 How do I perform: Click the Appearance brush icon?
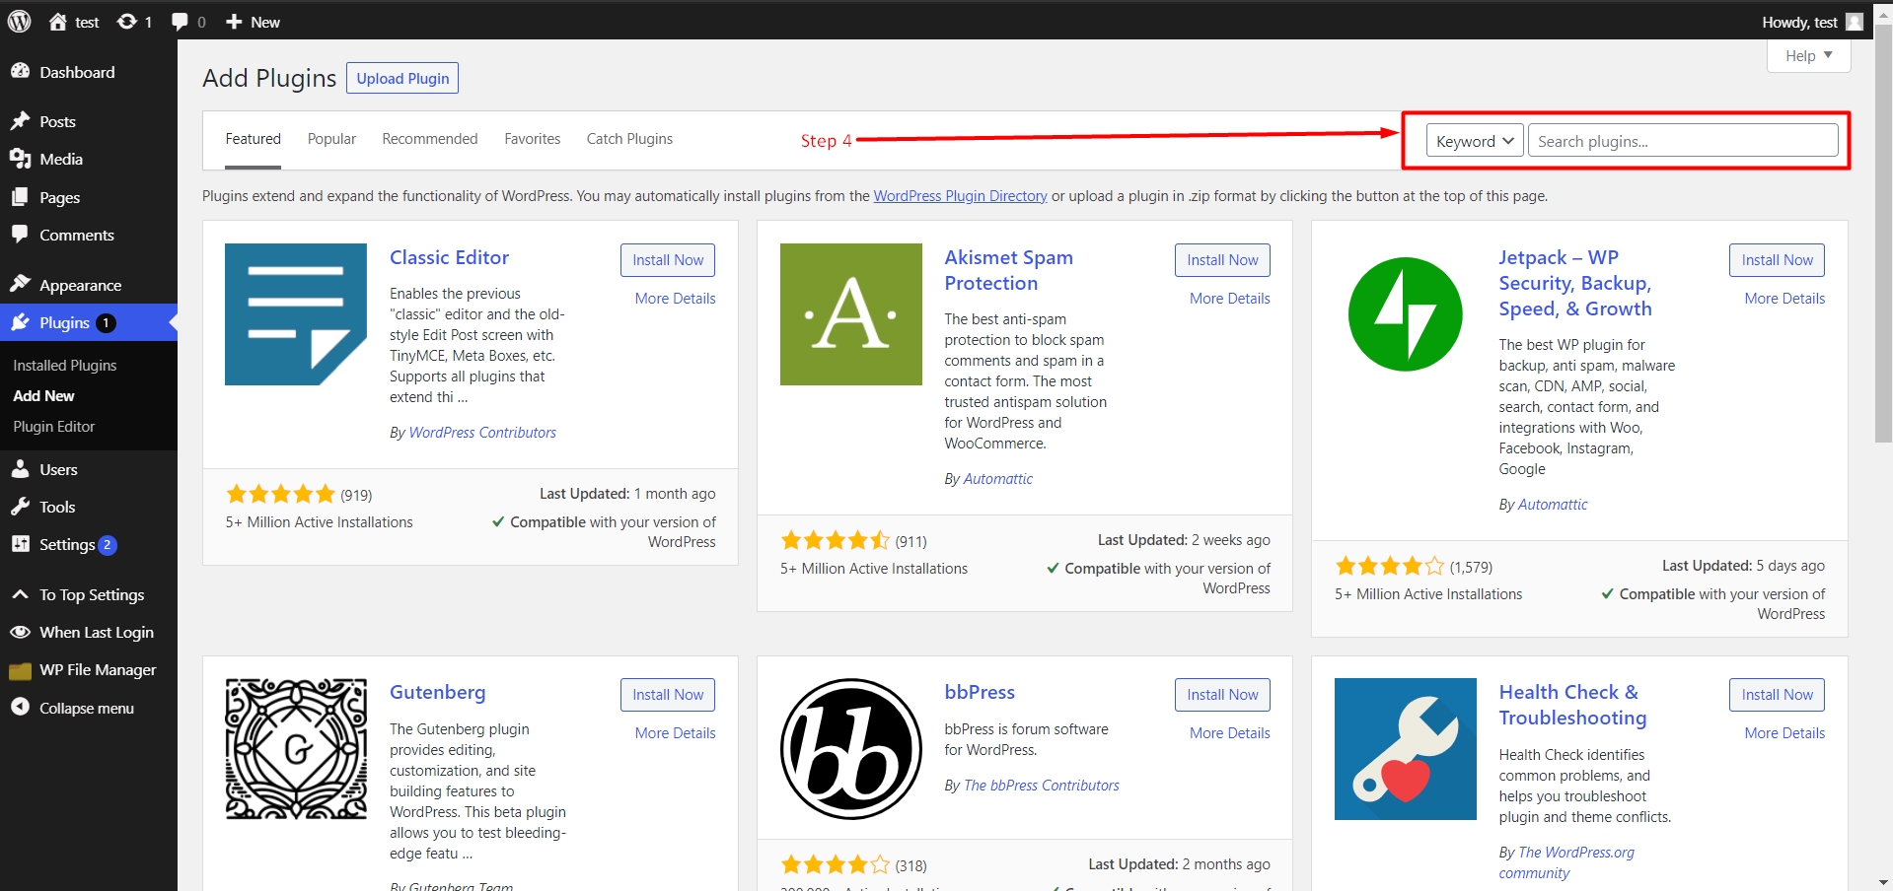(20, 284)
